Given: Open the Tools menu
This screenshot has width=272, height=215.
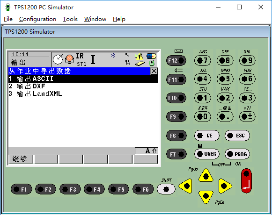Looking at the screenshot, I should click(70, 19).
